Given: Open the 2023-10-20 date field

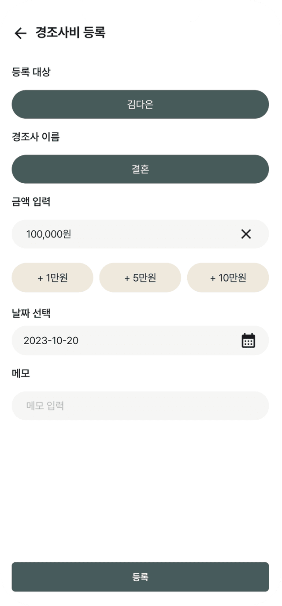Looking at the screenshot, I should (x=140, y=341).
